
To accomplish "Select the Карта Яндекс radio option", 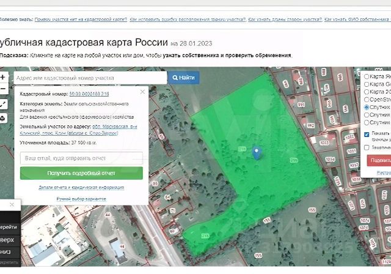I will [367, 76].
